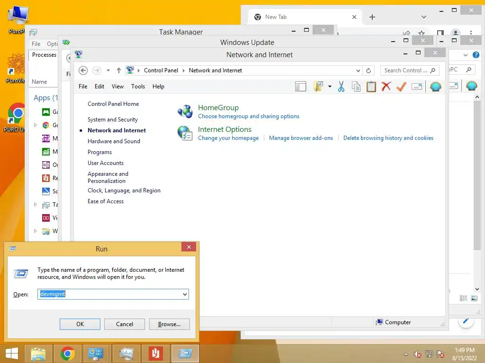
Task: Click Choose homegroup and sharing options
Action: [249, 116]
